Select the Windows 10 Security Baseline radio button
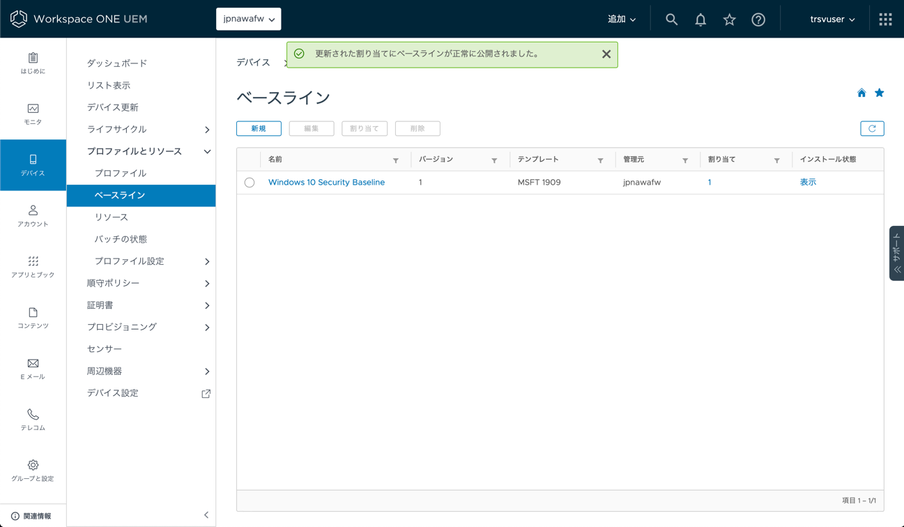This screenshot has width=904, height=527. pos(250,183)
